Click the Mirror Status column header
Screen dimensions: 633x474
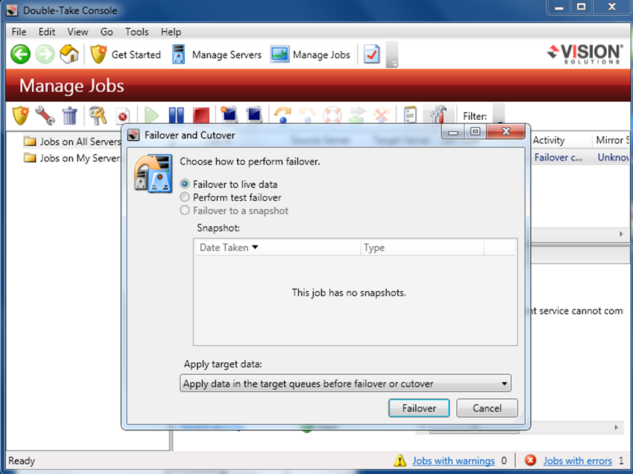point(611,140)
